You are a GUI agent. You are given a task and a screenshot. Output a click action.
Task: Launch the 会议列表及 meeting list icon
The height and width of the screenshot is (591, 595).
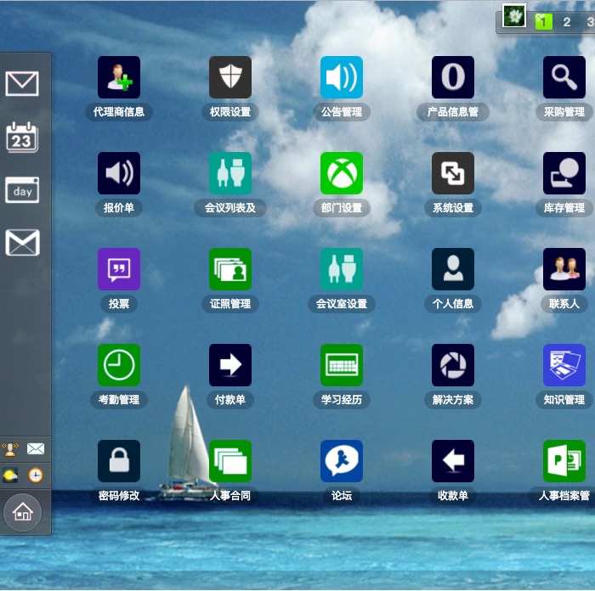(x=230, y=173)
